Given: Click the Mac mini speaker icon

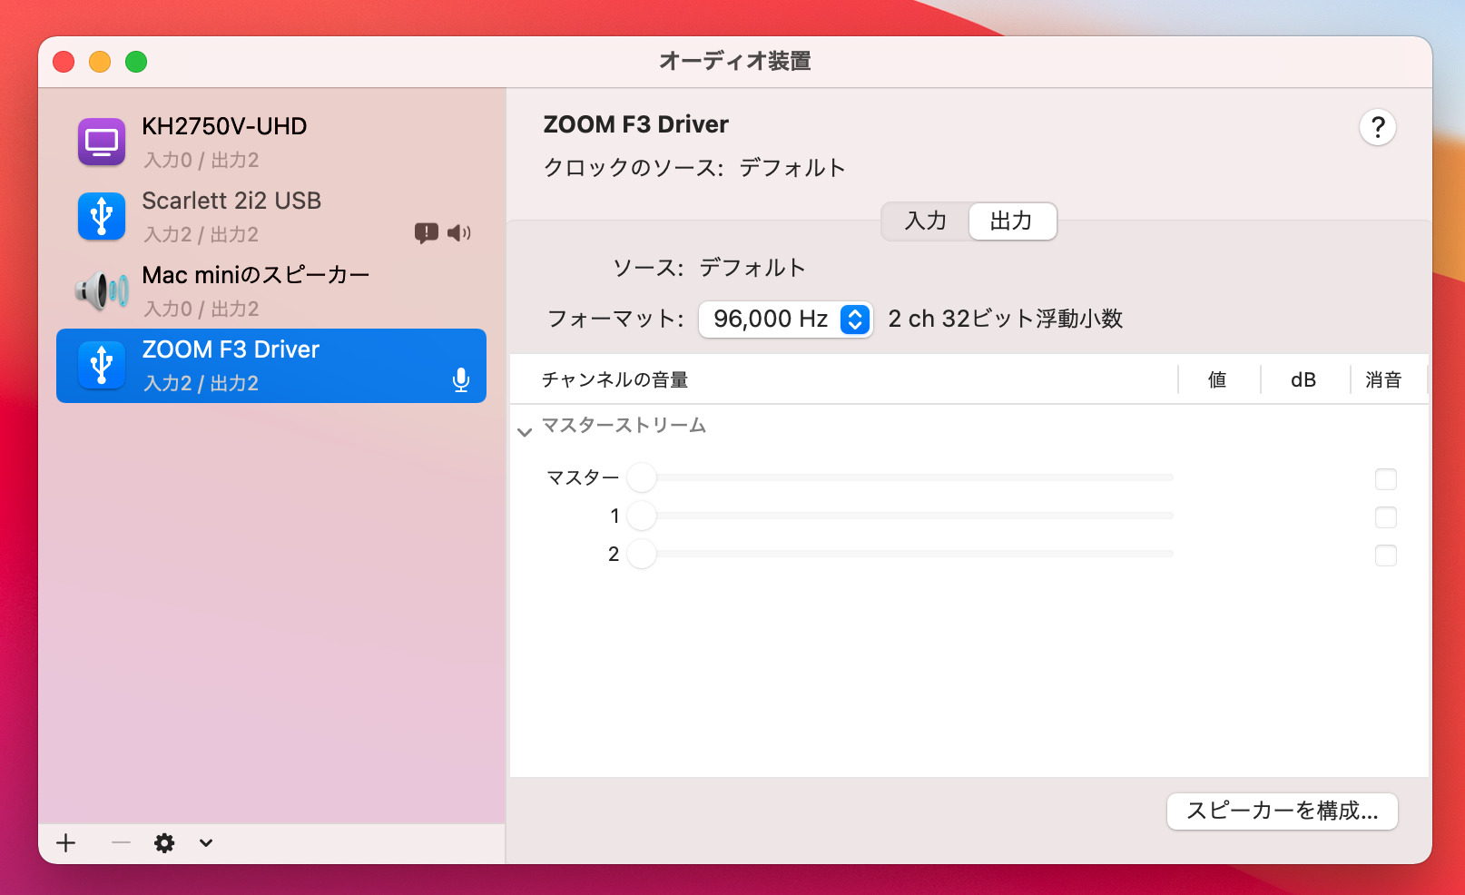Looking at the screenshot, I should (102, 291).
